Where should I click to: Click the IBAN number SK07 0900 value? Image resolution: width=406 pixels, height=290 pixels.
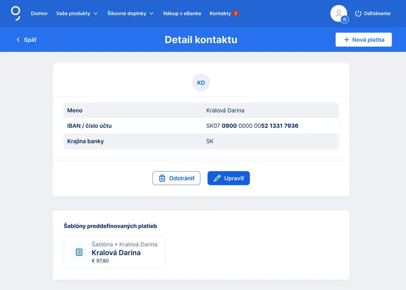252,126
